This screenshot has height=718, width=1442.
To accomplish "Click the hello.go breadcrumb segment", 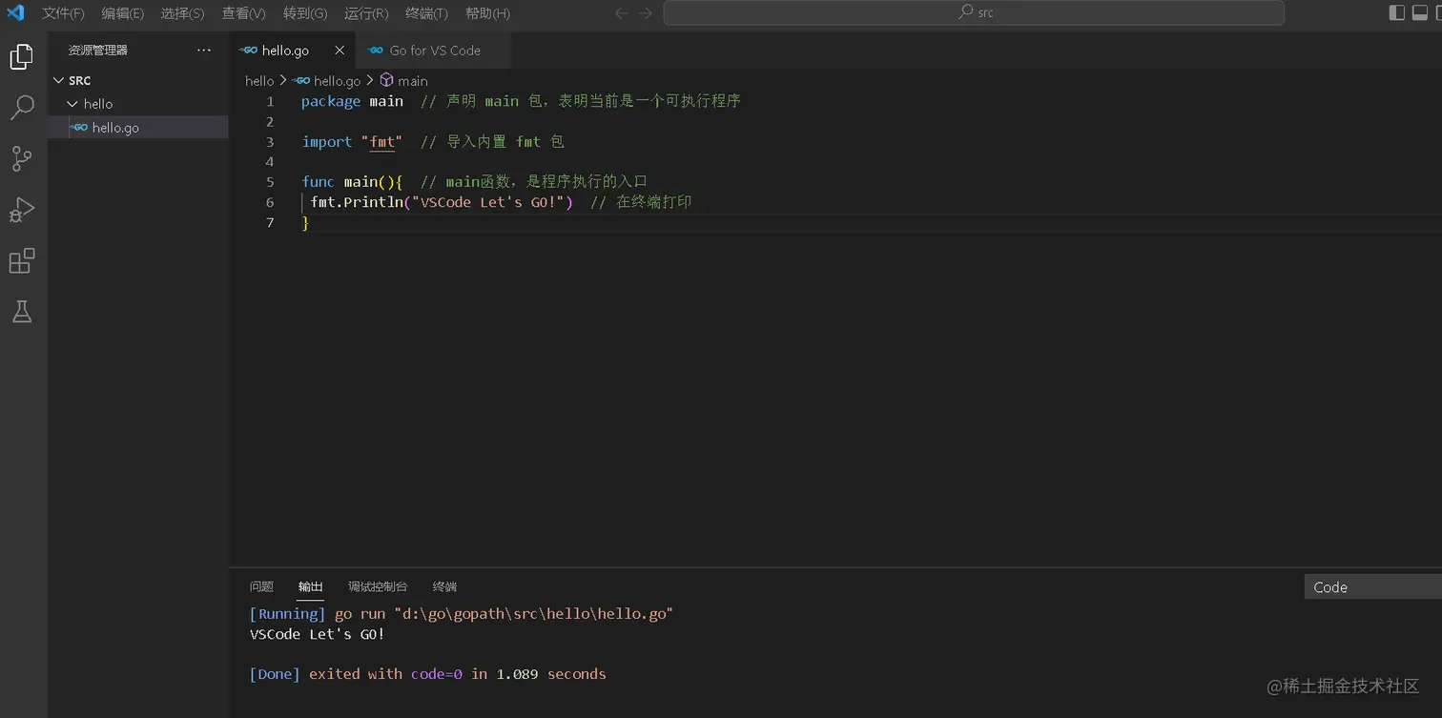I will [x=328, y=81].
